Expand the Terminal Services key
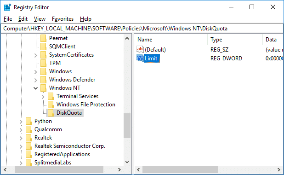The image size is (284, 175). 43,97
